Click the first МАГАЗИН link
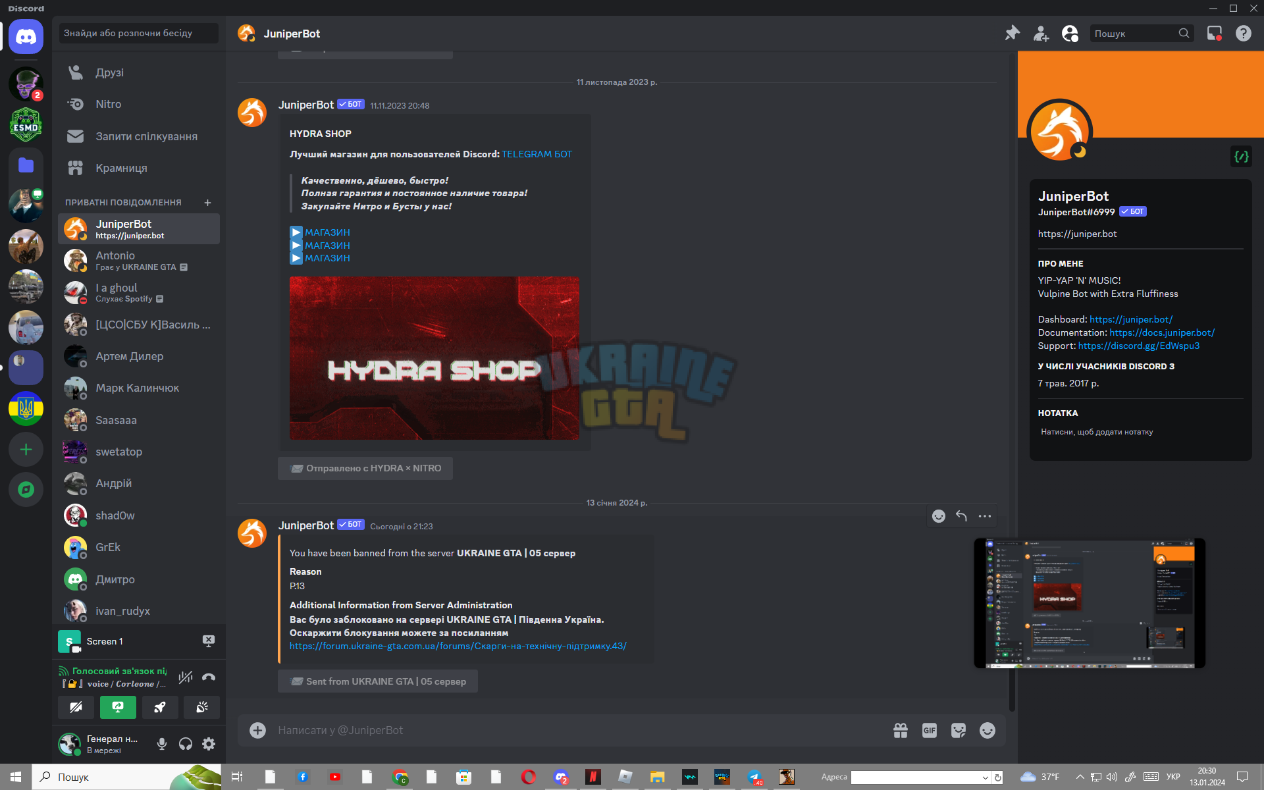1264x790 pixels. click(x=327, y=232)
